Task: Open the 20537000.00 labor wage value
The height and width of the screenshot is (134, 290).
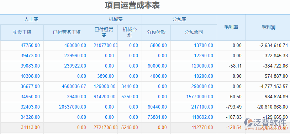Action: [73, 107]
